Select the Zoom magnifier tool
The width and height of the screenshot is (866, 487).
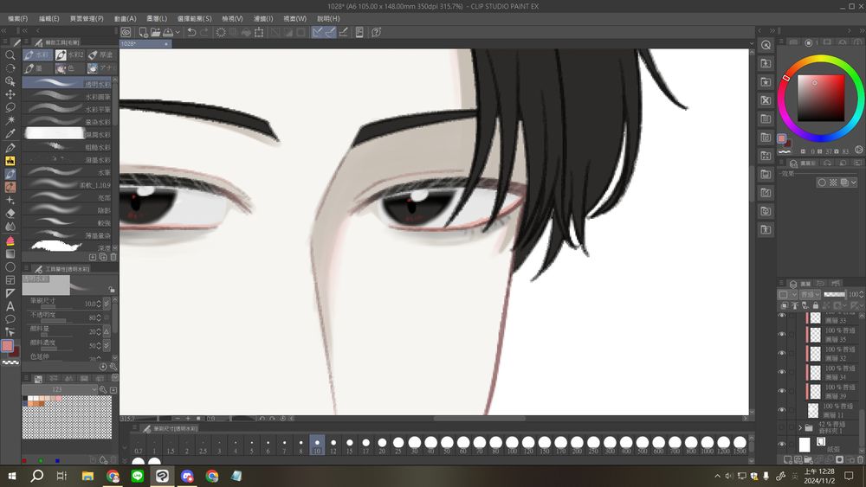(x=10, y=55)
